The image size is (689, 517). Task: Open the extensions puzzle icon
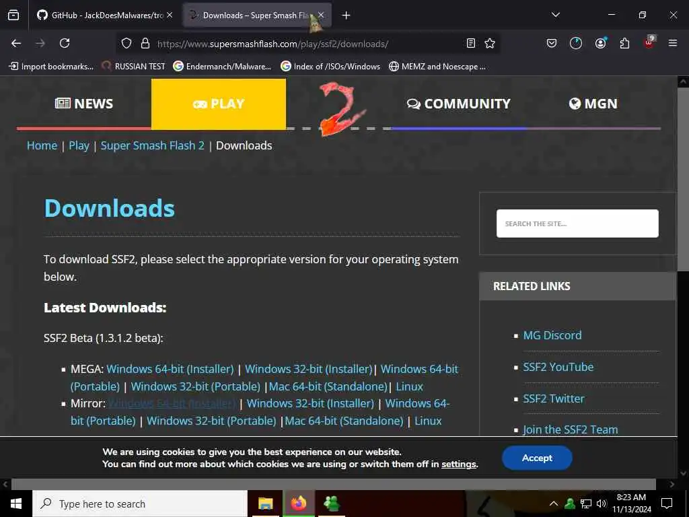[x=624, y=43]
